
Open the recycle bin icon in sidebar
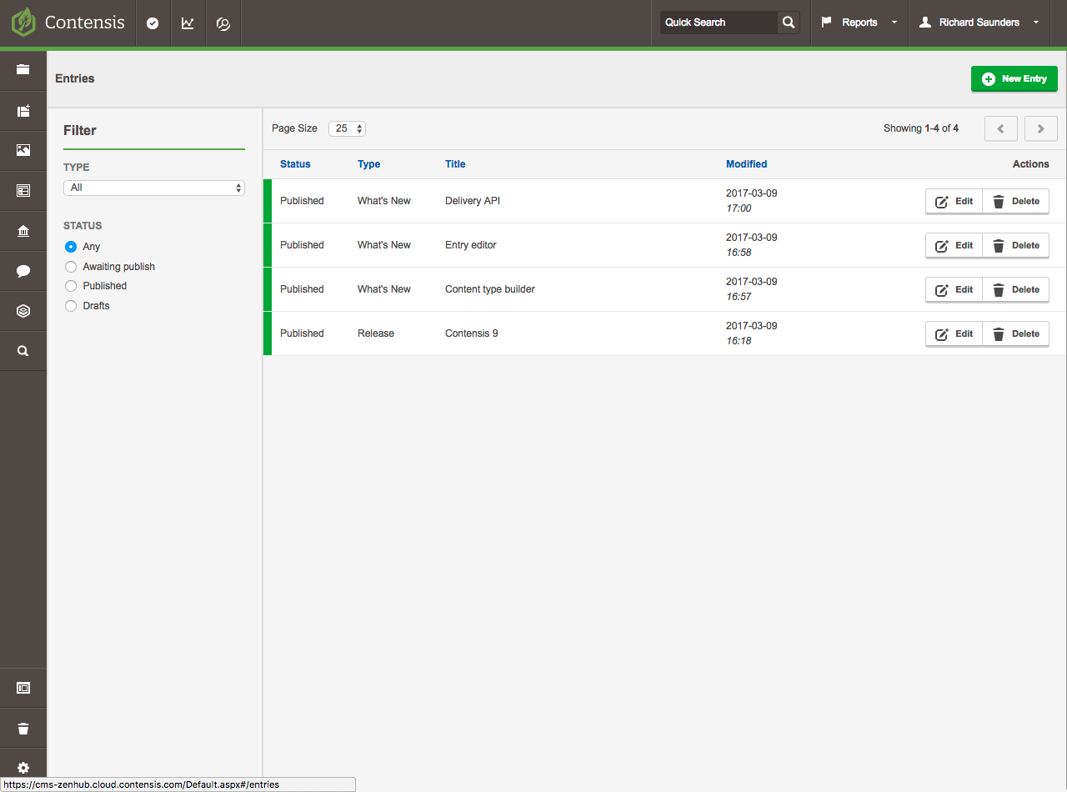[x=23, y=729]
